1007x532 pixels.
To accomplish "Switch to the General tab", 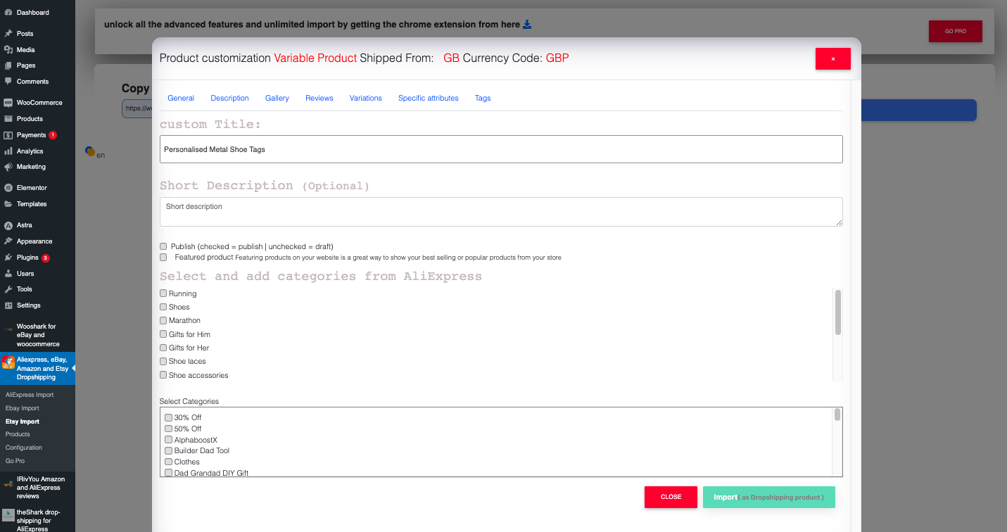I will pyautogui.click(x=181, y=98).
